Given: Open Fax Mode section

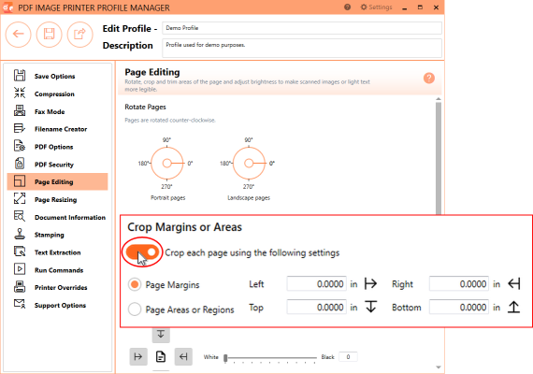Looking at the screenshot, I should point(57,111).
